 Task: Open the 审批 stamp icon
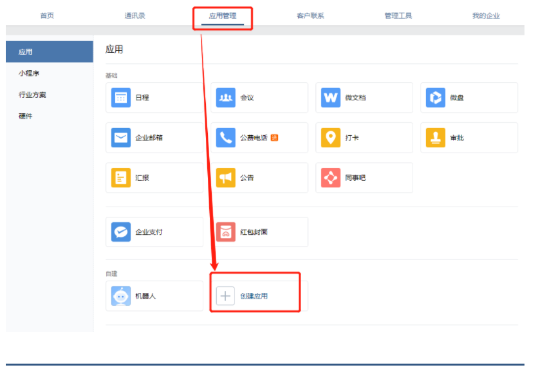coord(436,138)
